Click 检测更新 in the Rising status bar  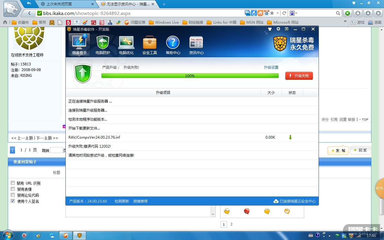pos(122,201)
